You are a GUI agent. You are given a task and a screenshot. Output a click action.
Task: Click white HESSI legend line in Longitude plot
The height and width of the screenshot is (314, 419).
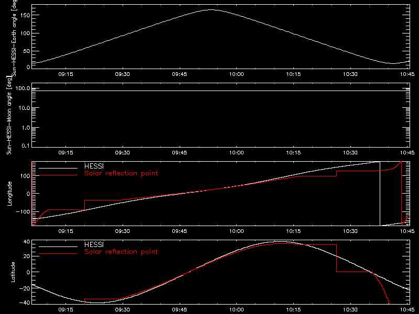pos(58,168)
